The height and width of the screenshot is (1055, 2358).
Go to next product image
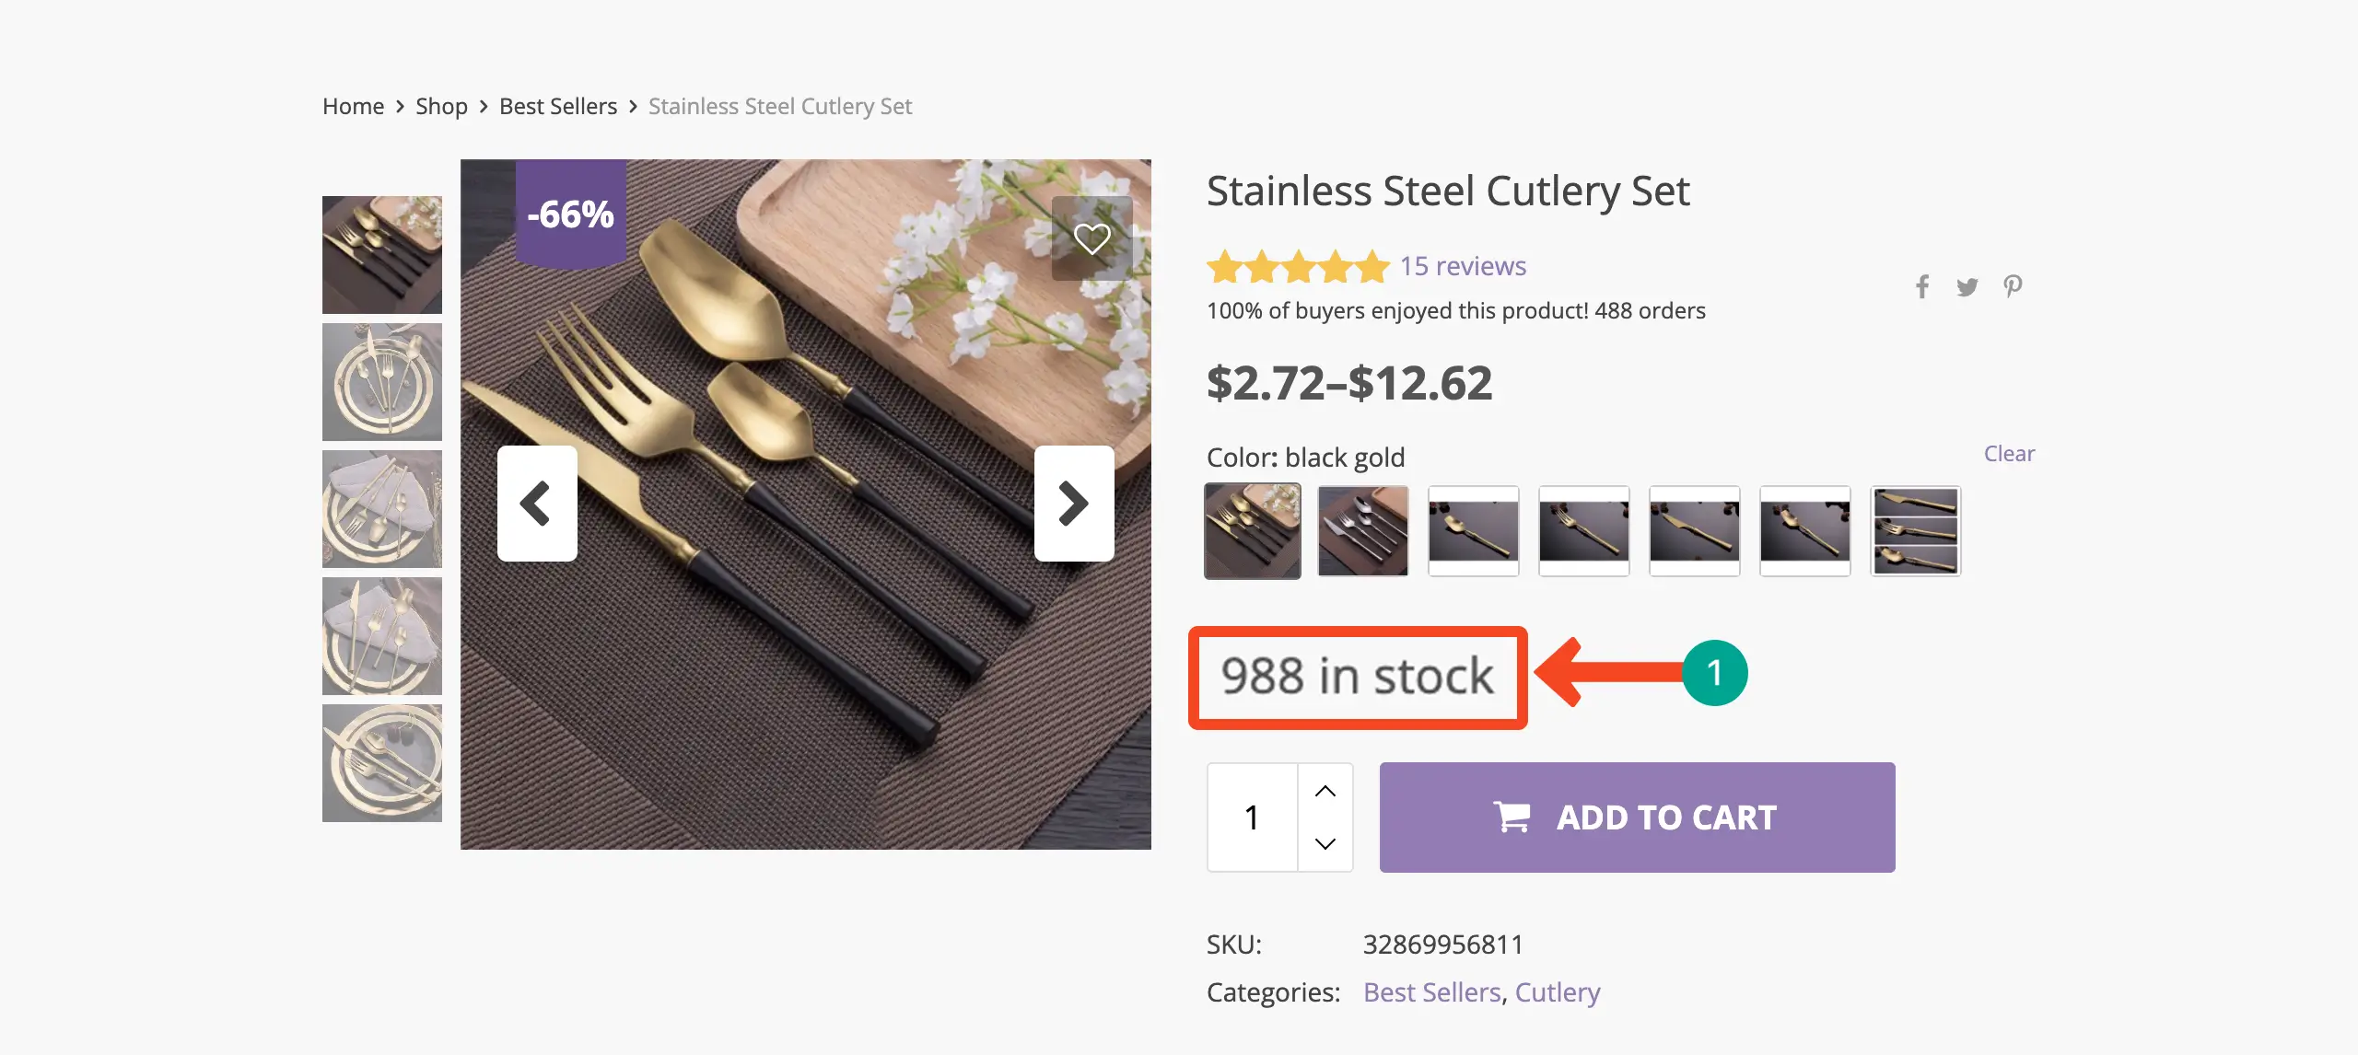(x=1073, y=504)
